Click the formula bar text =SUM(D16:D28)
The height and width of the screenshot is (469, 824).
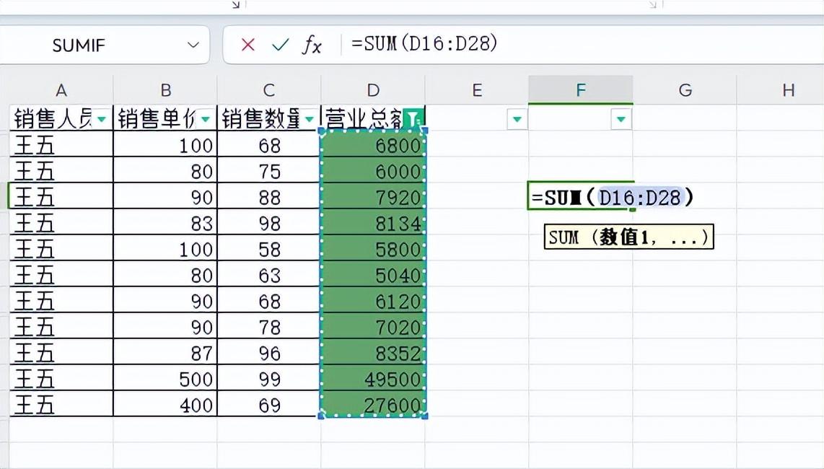pos(424,43)
